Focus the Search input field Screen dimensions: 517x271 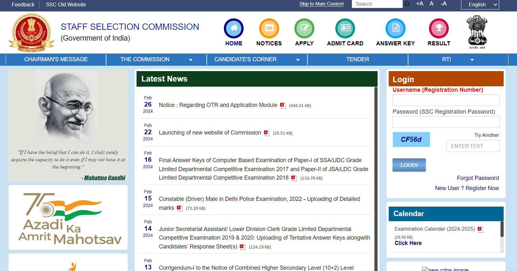point(377,4)
